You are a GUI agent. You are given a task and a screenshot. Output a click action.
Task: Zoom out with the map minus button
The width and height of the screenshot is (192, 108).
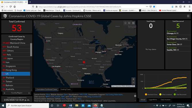coord(133,83)
